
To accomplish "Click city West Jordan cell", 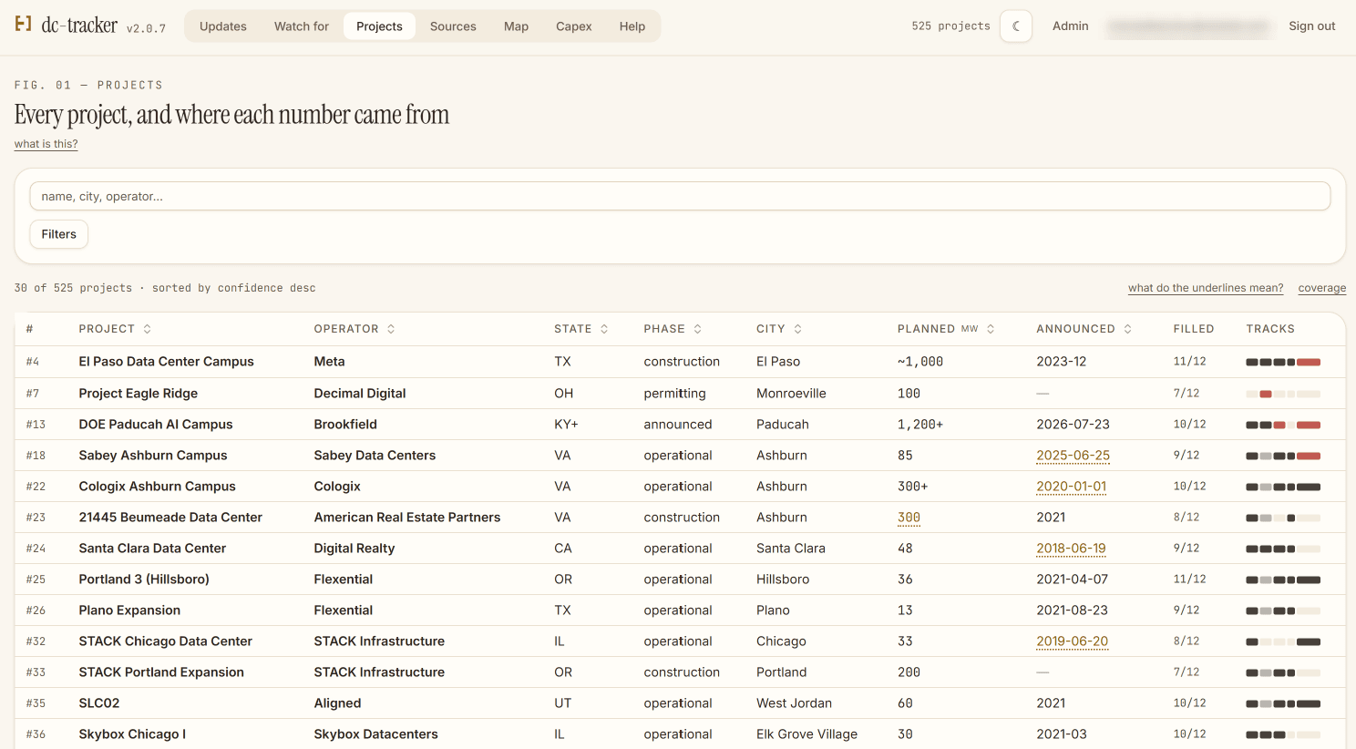I will pos(794,703).
